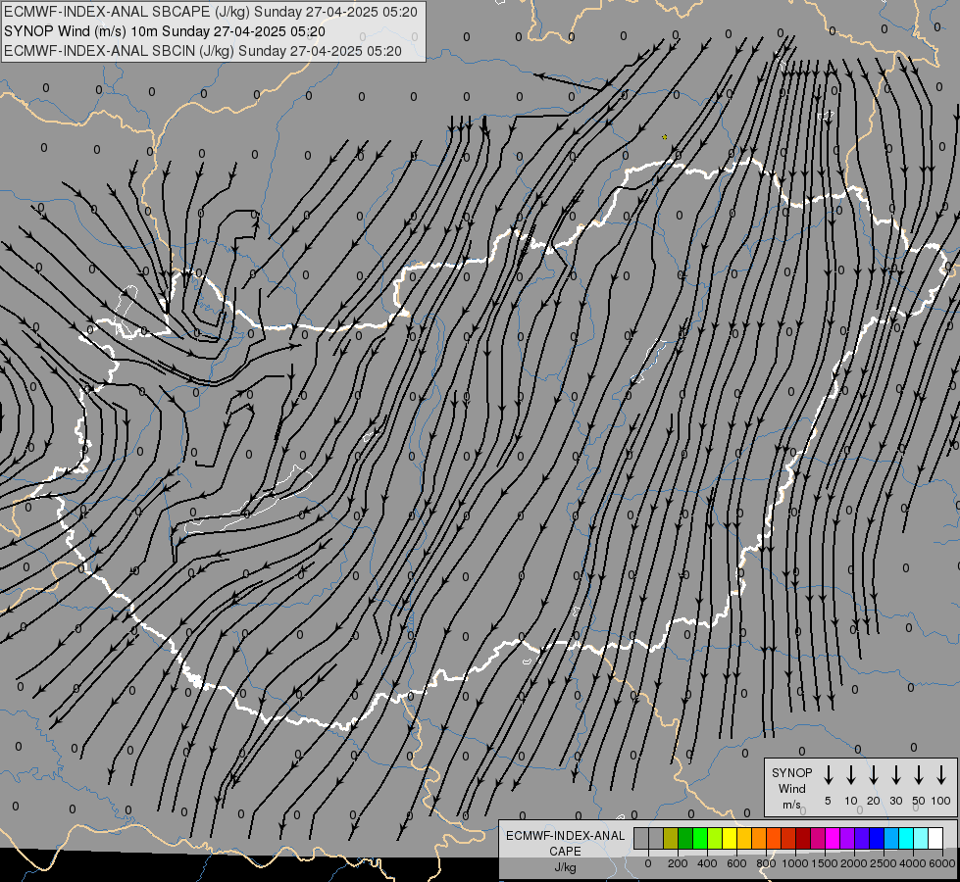Pick the amber swatch right of yellow
This screenshot has width=960, height=882.
tap(744, 838)
